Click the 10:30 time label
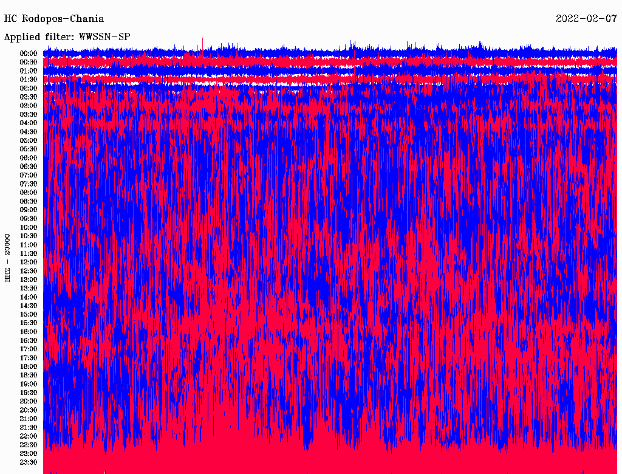622x474 pixels. 29,236
